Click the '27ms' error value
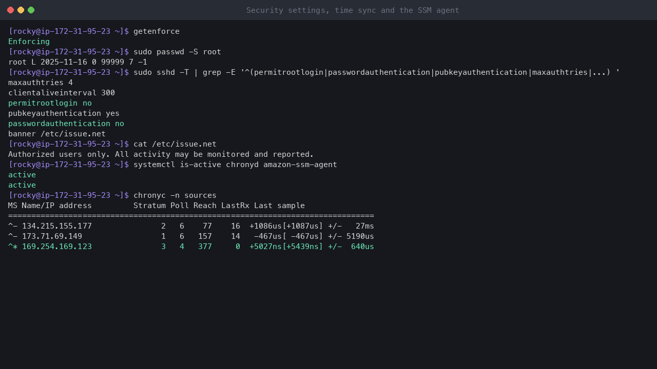 coord(365,226)
